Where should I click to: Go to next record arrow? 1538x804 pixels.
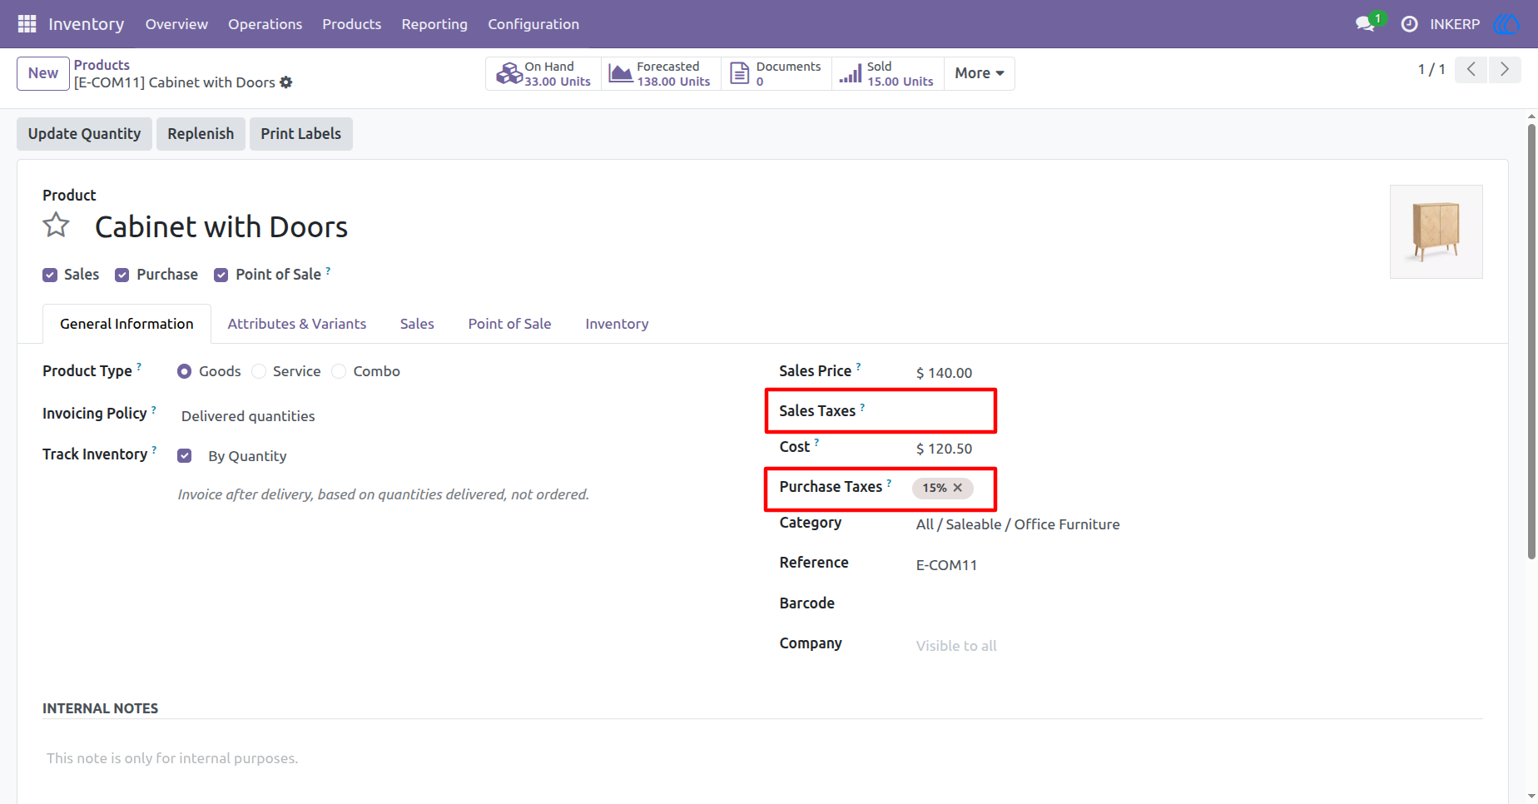(1505, 69)
